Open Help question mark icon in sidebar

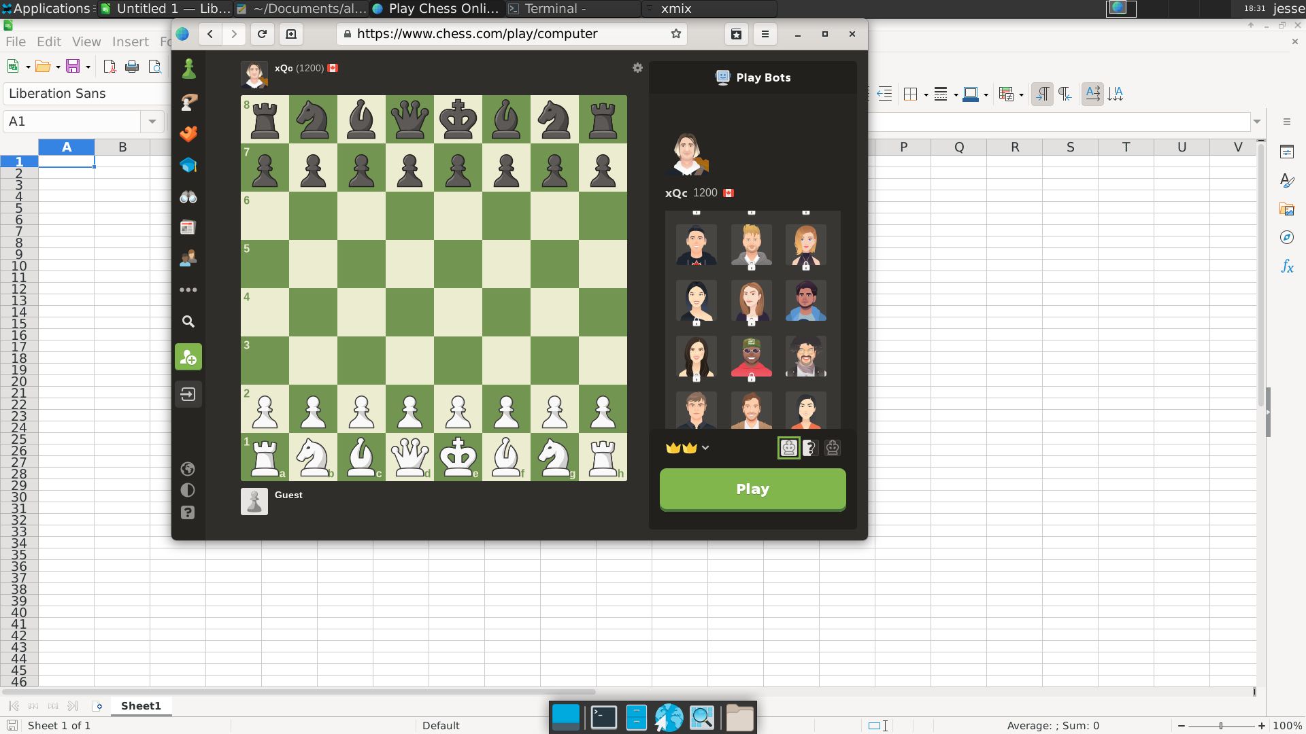tap(188, 512)
